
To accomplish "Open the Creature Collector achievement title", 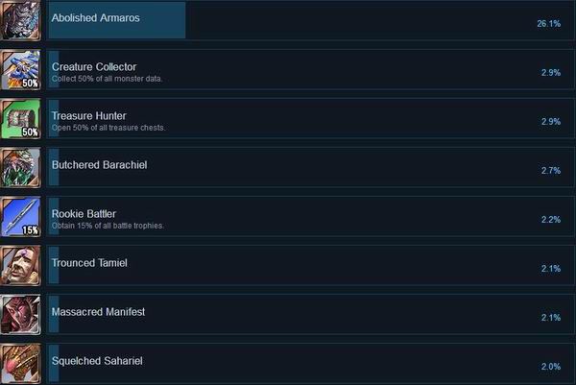I will coord(94,66).
